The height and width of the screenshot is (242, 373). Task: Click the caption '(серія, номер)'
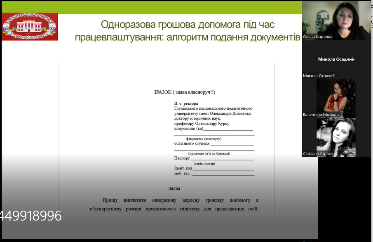(204, 164)
